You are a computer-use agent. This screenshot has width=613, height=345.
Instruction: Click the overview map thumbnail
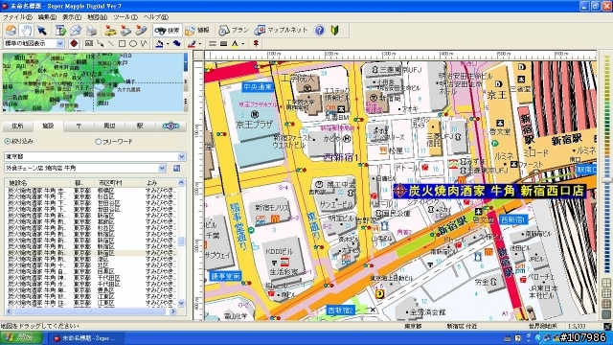93,81
